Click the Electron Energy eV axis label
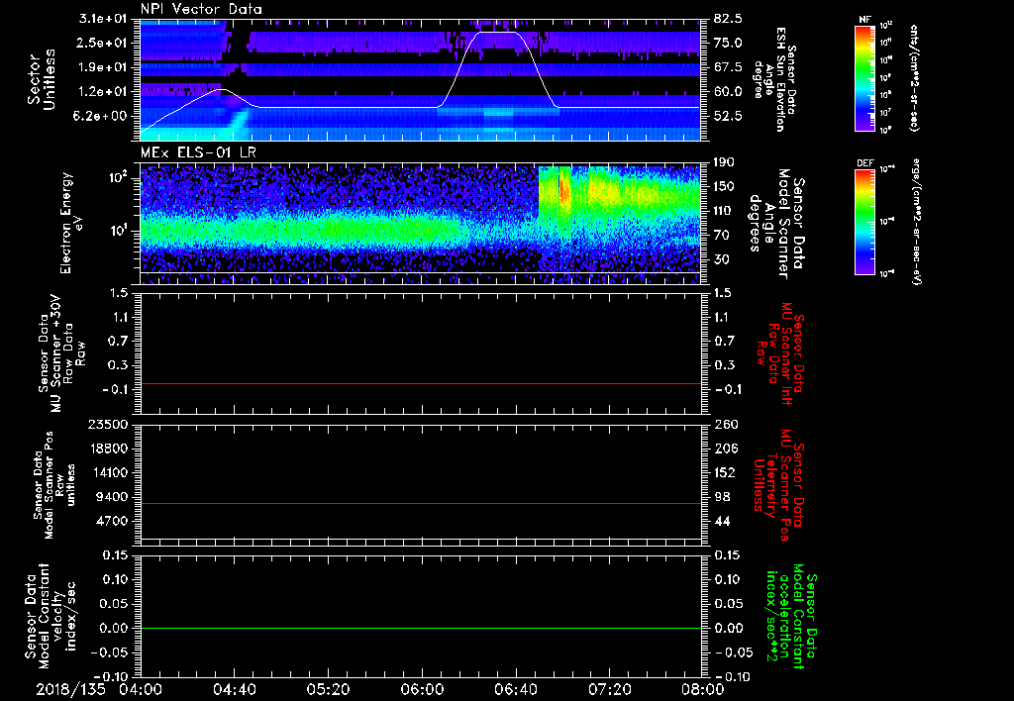 click(72, 223)
